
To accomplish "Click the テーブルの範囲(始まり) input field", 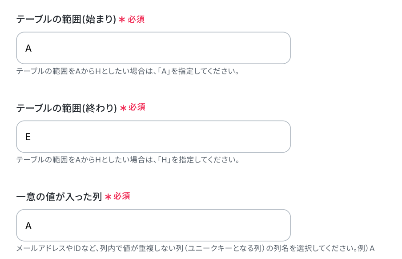I will 153,48.
